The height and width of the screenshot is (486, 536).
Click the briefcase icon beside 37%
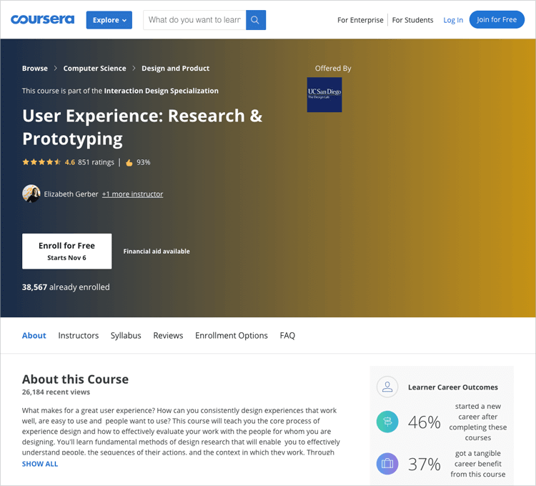[387, 464]
